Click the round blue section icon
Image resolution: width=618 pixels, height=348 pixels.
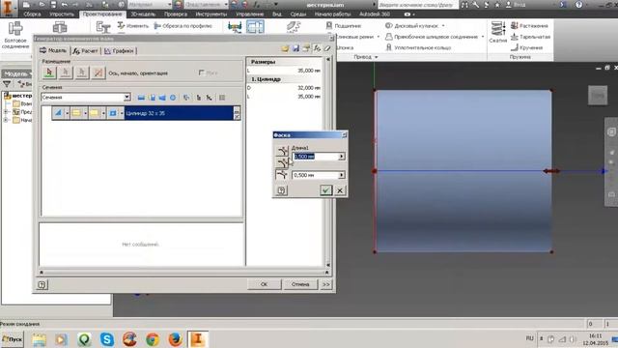tap(173, 97)
